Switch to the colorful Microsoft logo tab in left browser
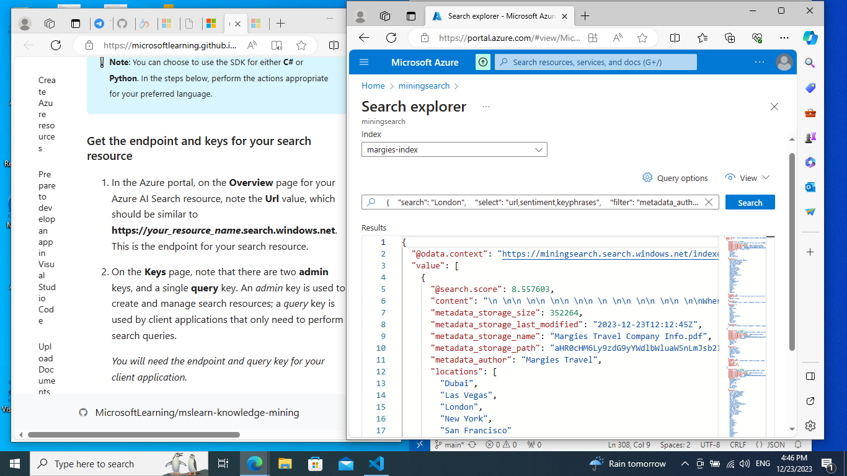 pos(211,24)
